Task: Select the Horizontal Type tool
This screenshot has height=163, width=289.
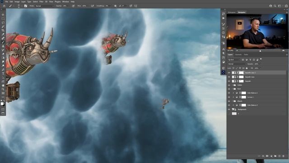Action: 3,73
